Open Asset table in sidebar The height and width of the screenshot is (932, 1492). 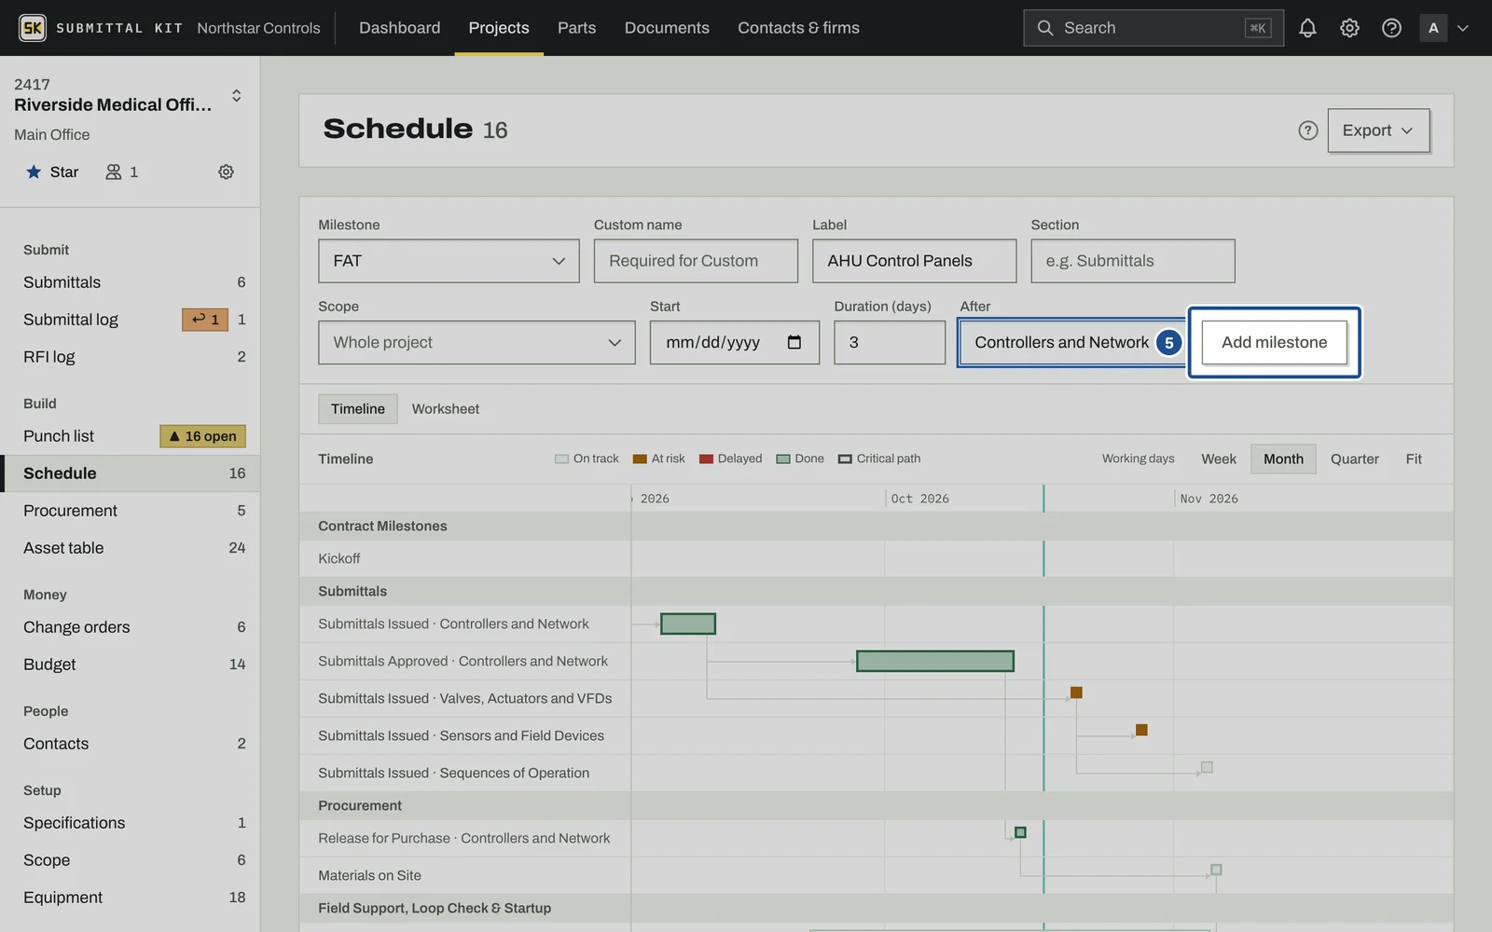pyautogui.click(x=130, y=548)
